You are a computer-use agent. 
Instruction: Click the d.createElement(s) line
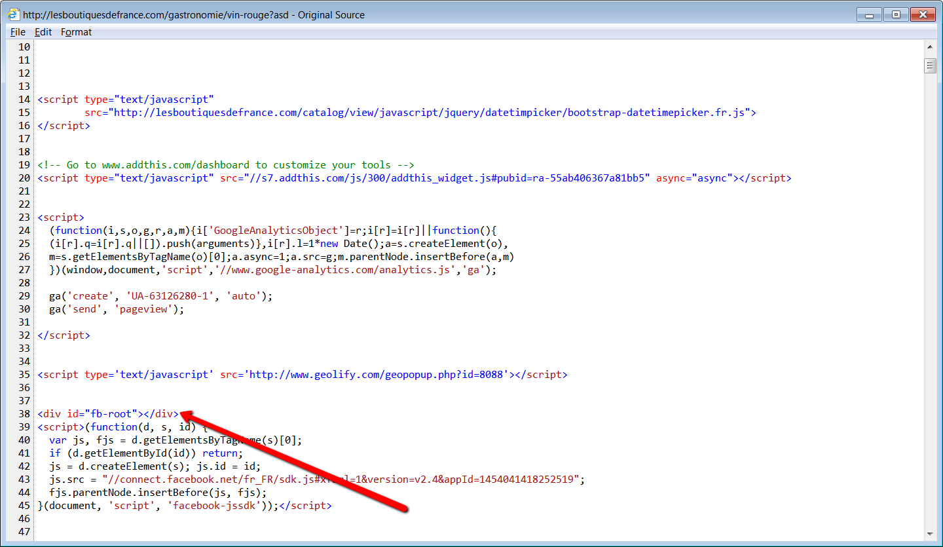coord(155,466)
